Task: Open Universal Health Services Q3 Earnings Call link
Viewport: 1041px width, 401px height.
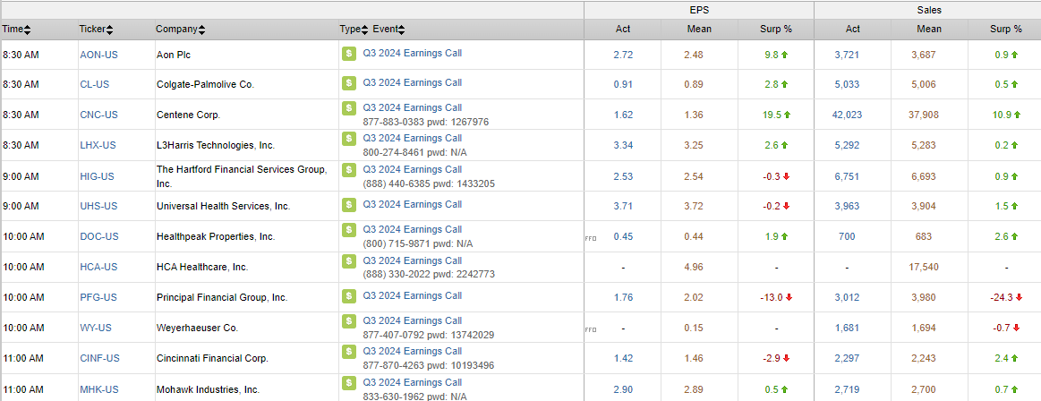Action: click(413, 204)
